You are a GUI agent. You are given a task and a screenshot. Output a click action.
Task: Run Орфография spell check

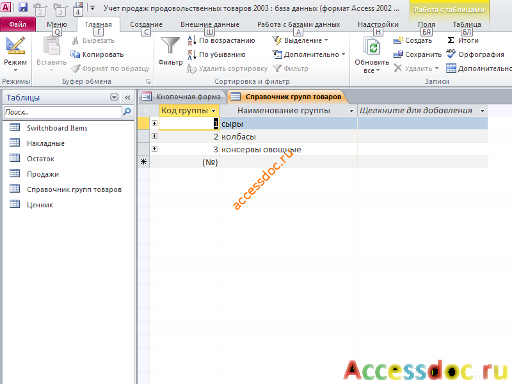pos(475,54)
